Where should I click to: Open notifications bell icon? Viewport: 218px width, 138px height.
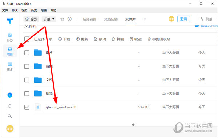(x=10, y=106)
